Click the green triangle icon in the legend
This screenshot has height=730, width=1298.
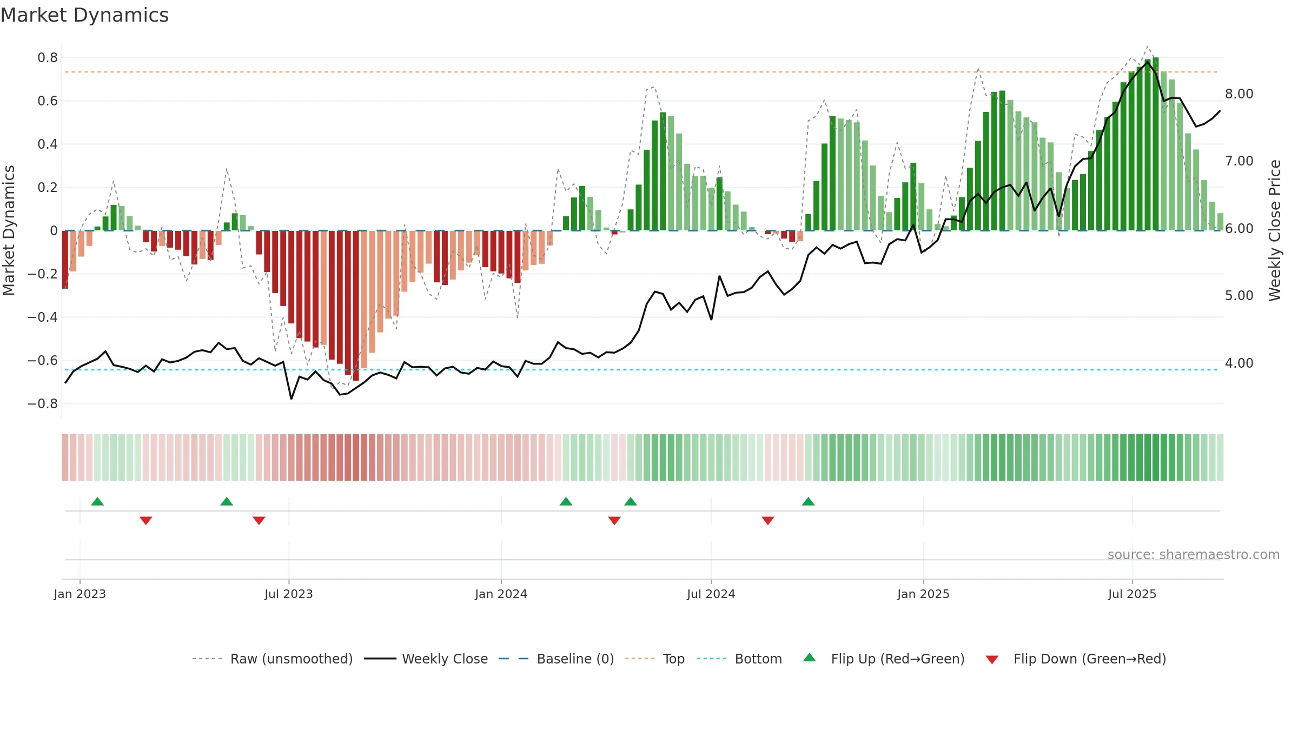(810, 658)
